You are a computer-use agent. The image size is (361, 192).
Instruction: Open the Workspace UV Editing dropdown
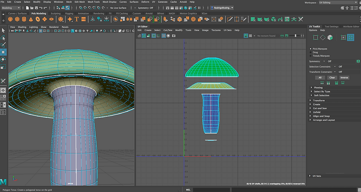338,3
